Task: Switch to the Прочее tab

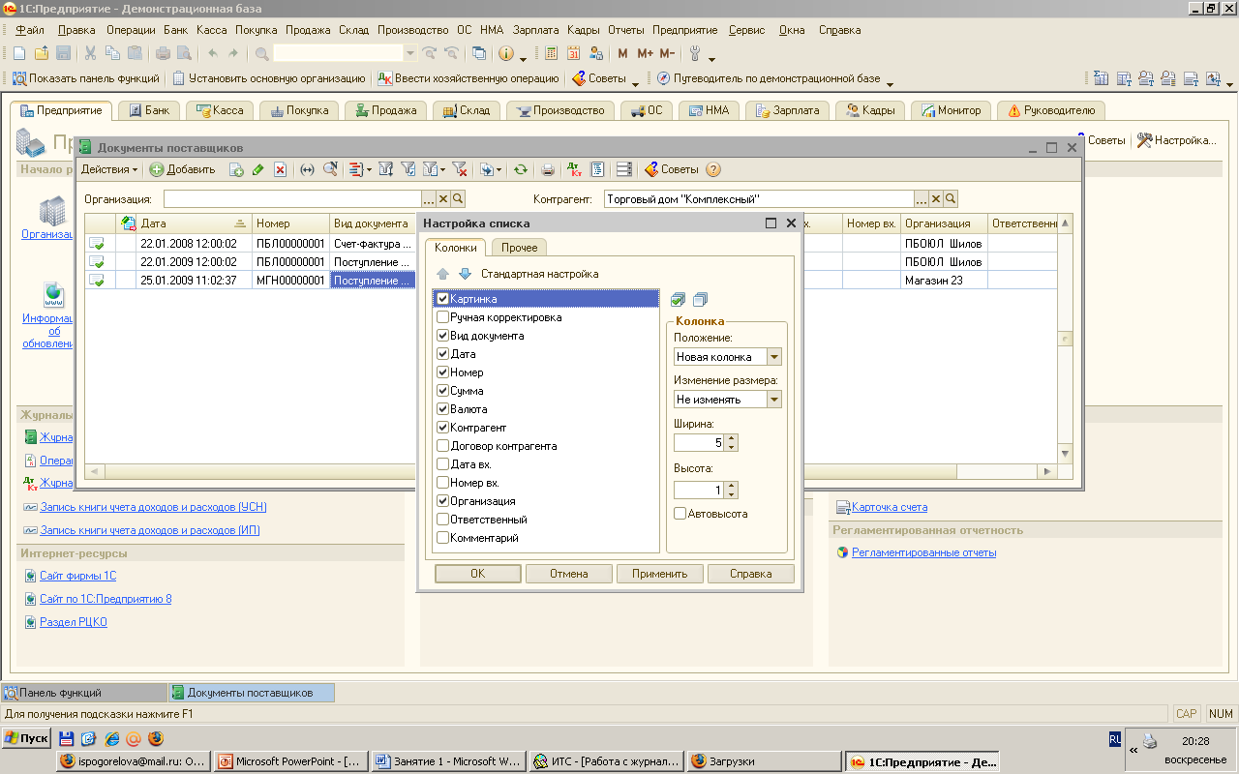Action: point(519,248)
